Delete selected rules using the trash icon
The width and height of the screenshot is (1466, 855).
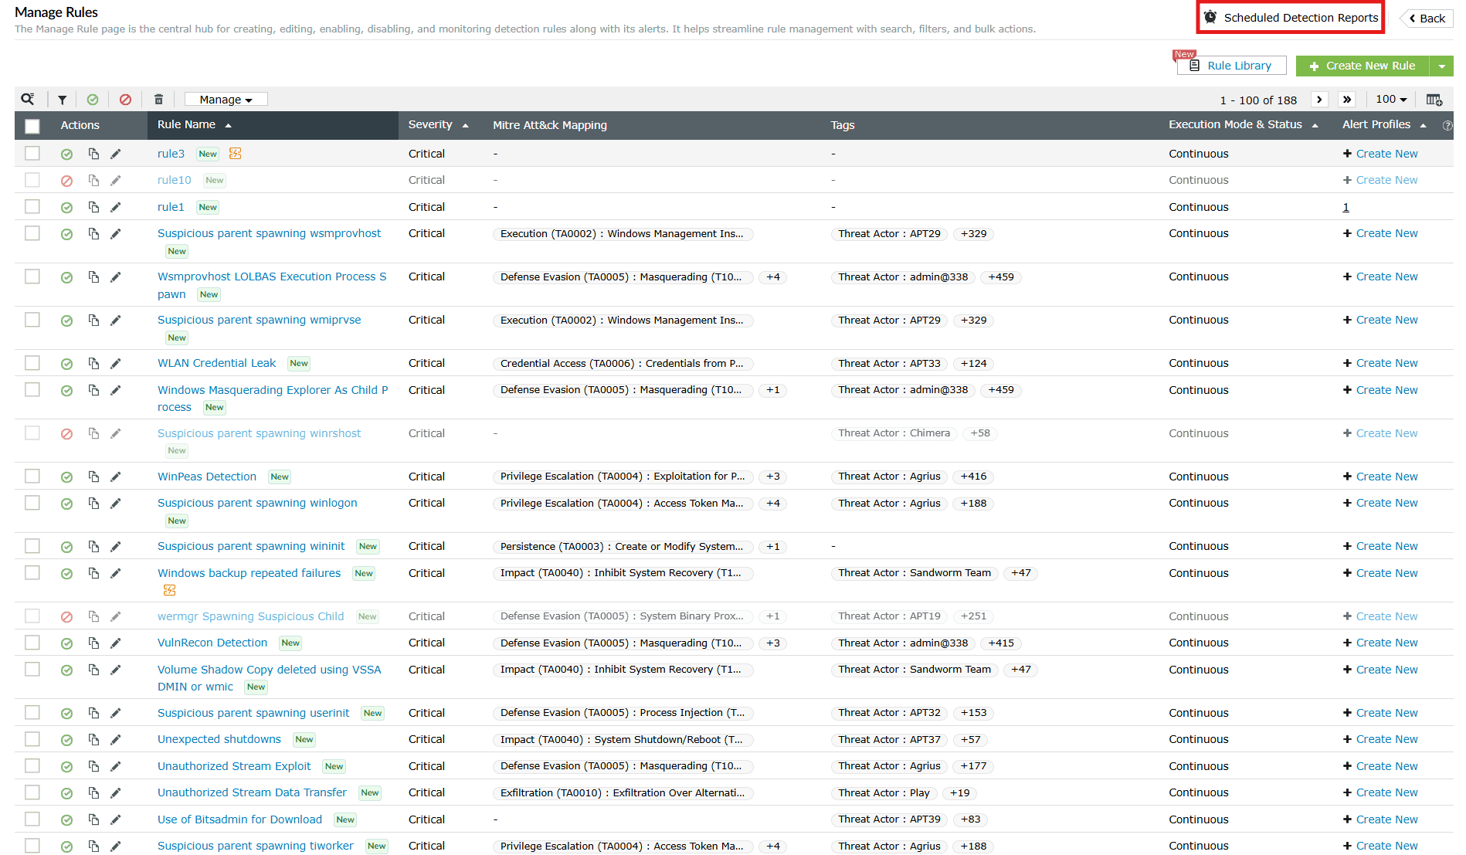(x=158, y=99)
